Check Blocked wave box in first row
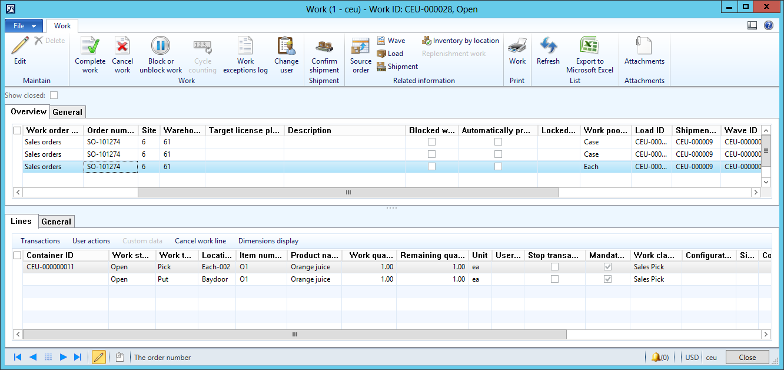 pos(432,142)
